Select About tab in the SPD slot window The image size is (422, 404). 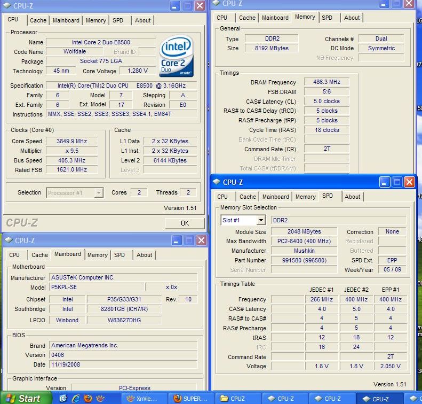pos(352,197)
